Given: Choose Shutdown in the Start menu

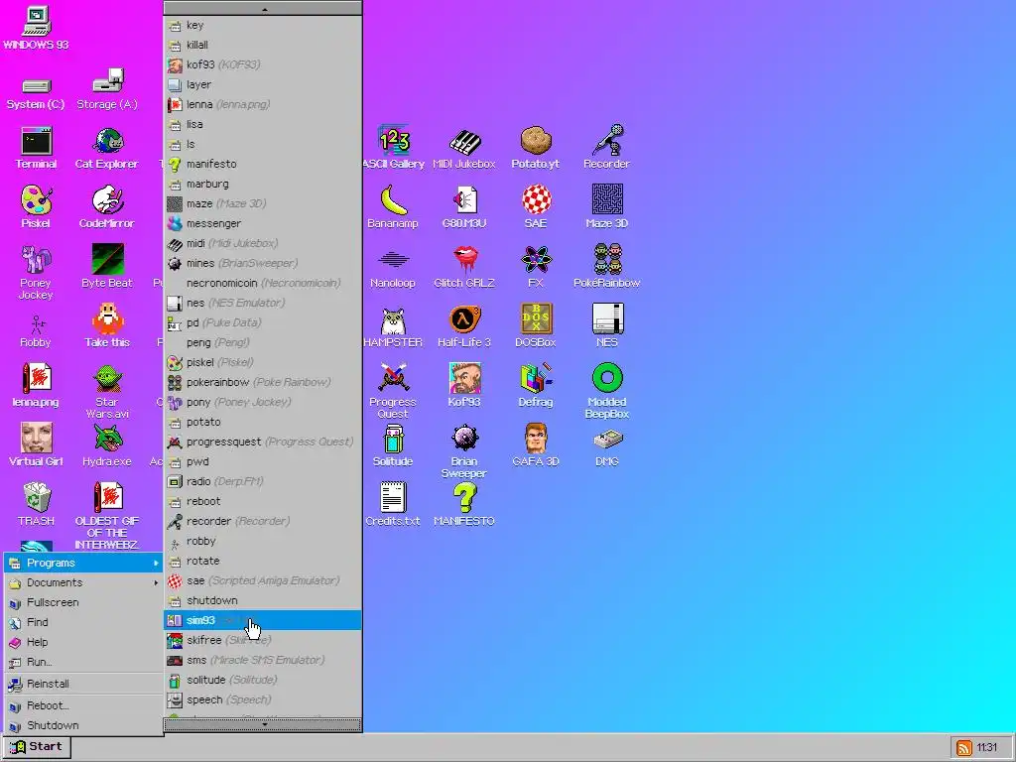Looking at the screenshot, I should (83, 725).
